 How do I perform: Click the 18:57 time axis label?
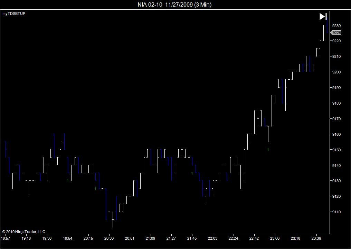pos(6,238)
